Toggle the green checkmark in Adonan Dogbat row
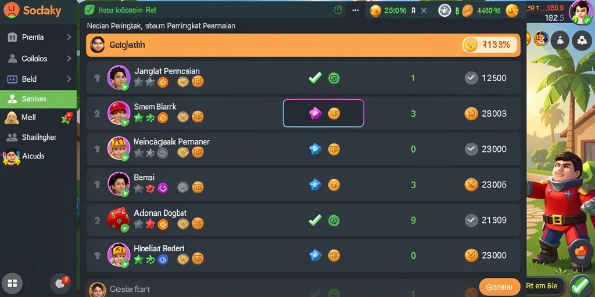The width and height of the screenshot is (595, 297). [315, 220]
